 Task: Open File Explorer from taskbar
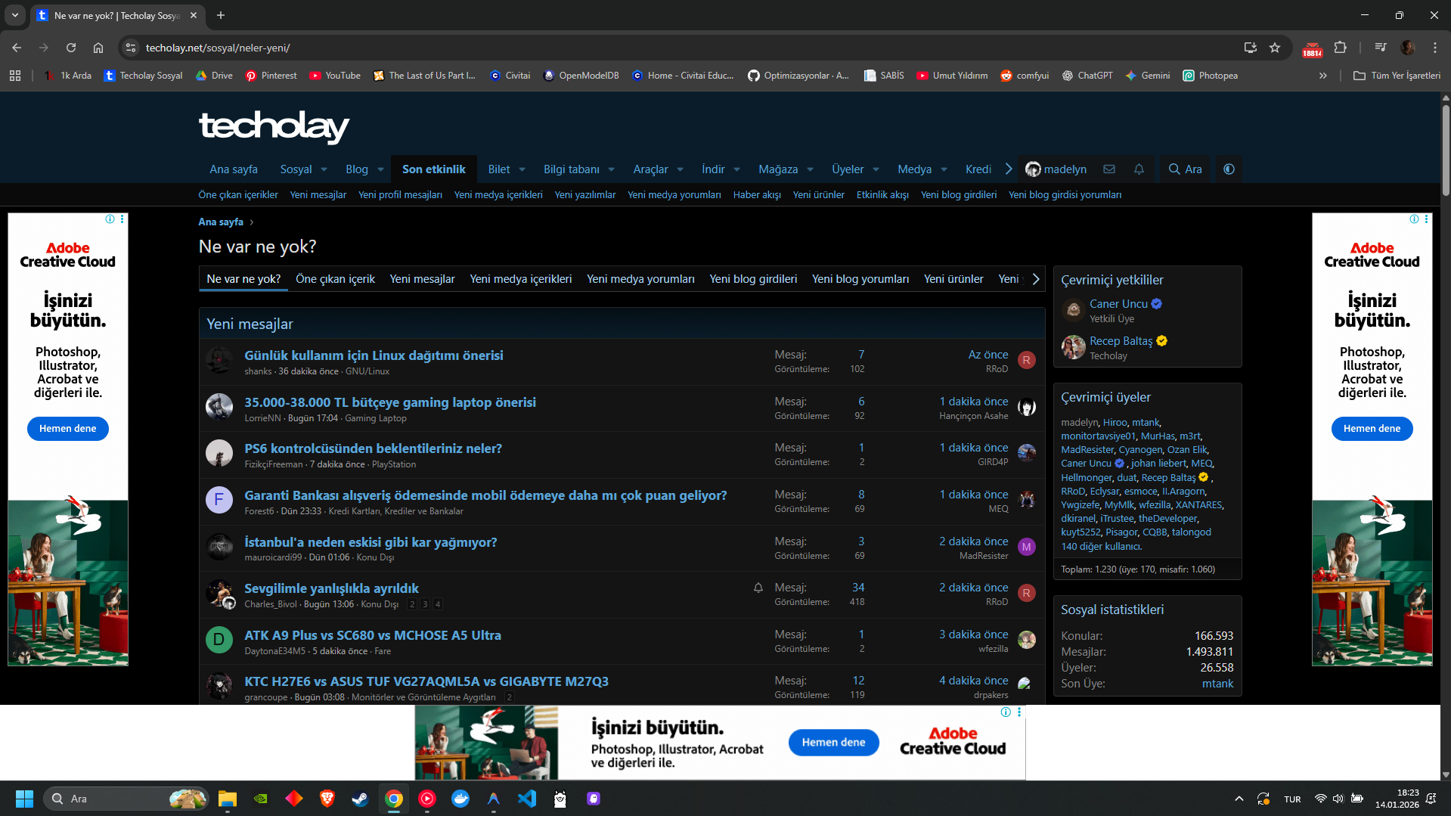click(x=228, y=799)
